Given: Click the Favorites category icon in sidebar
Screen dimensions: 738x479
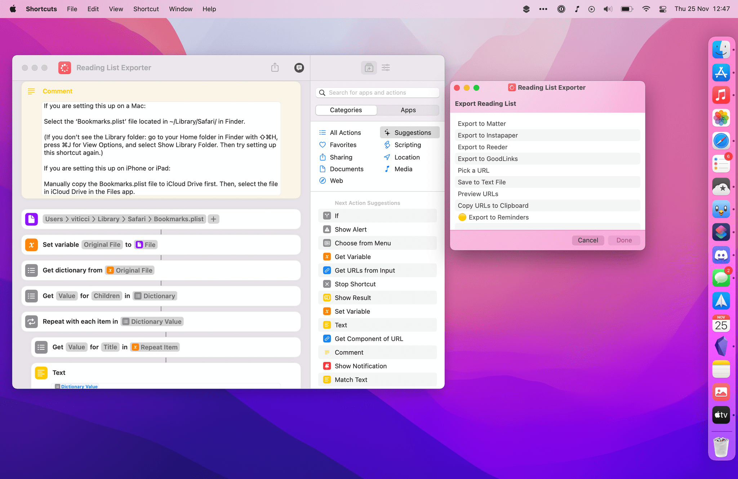Looking at the screenshot, I should 323,145.
